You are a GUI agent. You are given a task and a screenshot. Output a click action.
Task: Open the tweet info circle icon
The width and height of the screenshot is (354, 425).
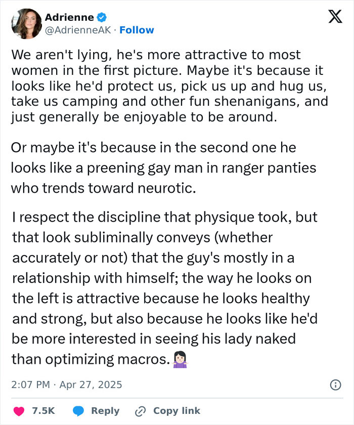click(335, 385)
